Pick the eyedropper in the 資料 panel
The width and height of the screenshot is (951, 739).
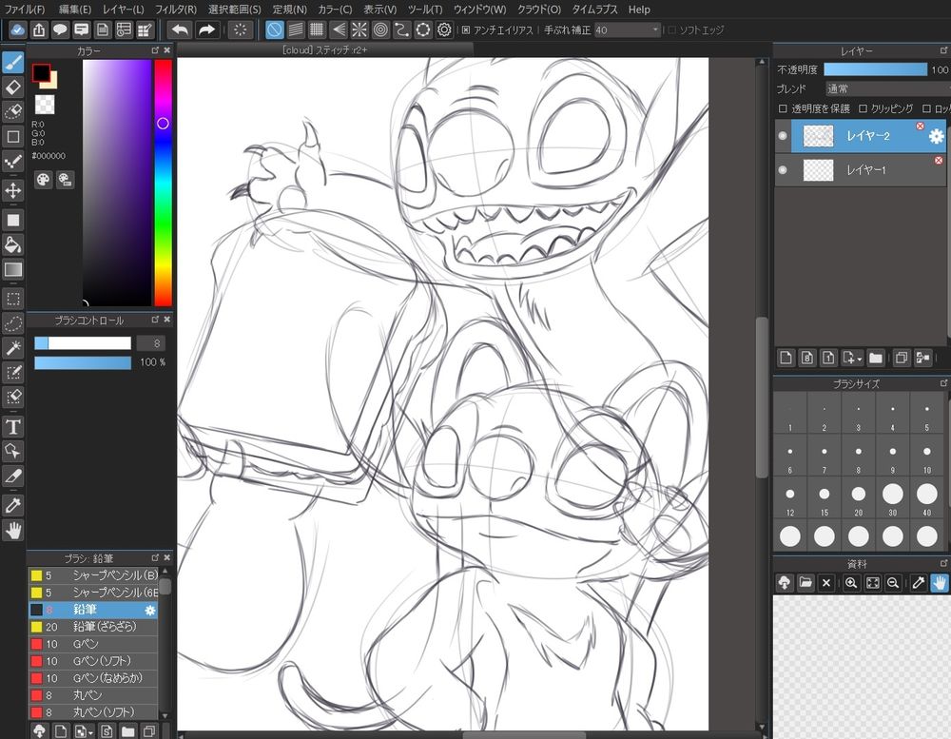(919, 583)
